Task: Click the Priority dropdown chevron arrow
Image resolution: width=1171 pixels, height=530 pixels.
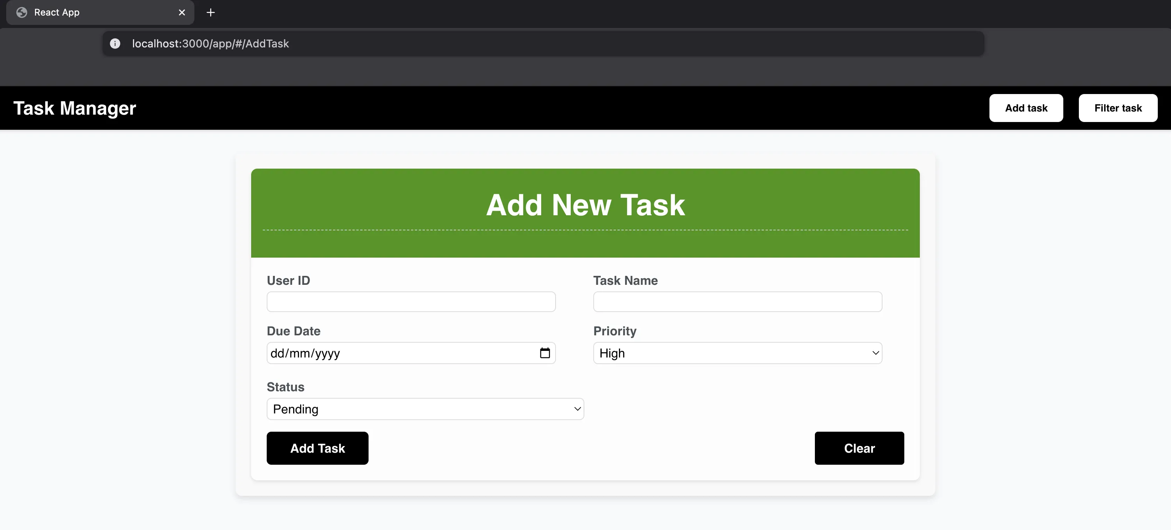Action: tap(876, 353)
